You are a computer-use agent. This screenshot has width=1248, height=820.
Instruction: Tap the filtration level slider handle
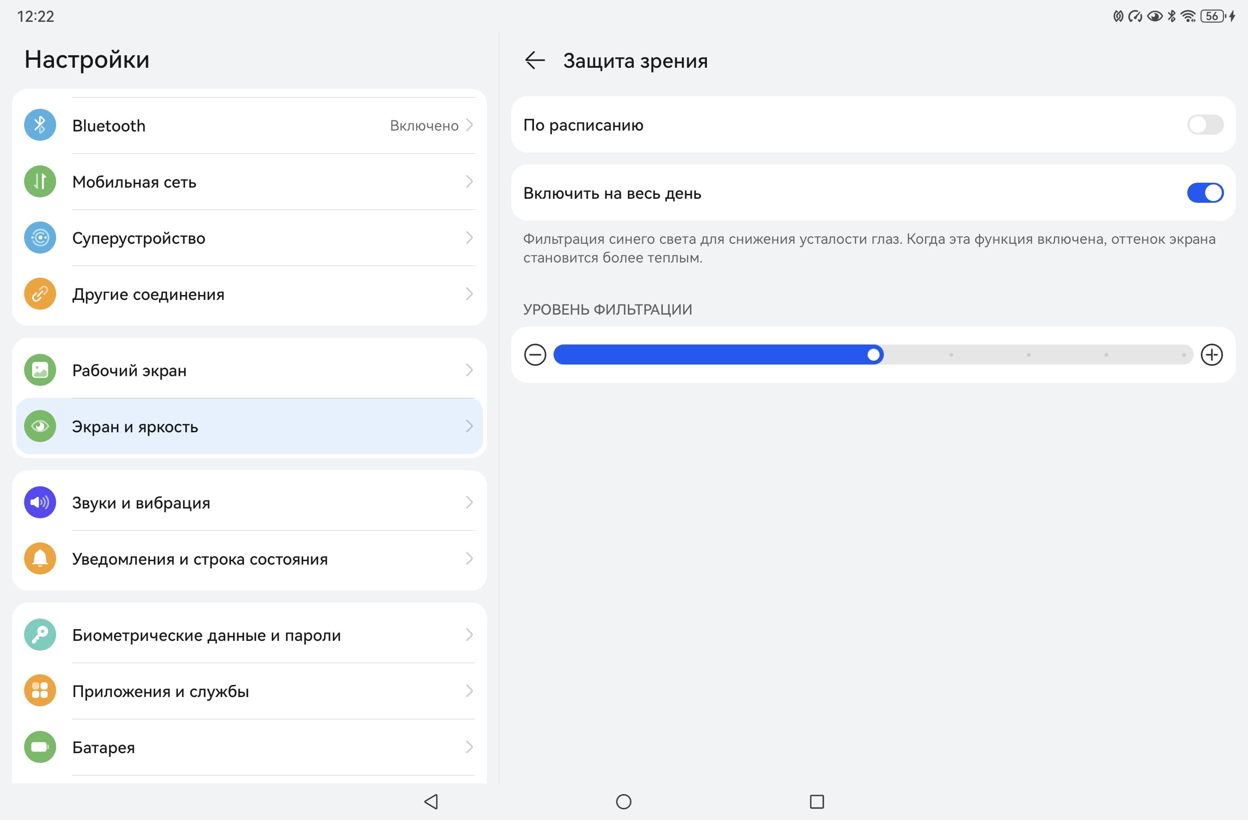coord(873,355)
